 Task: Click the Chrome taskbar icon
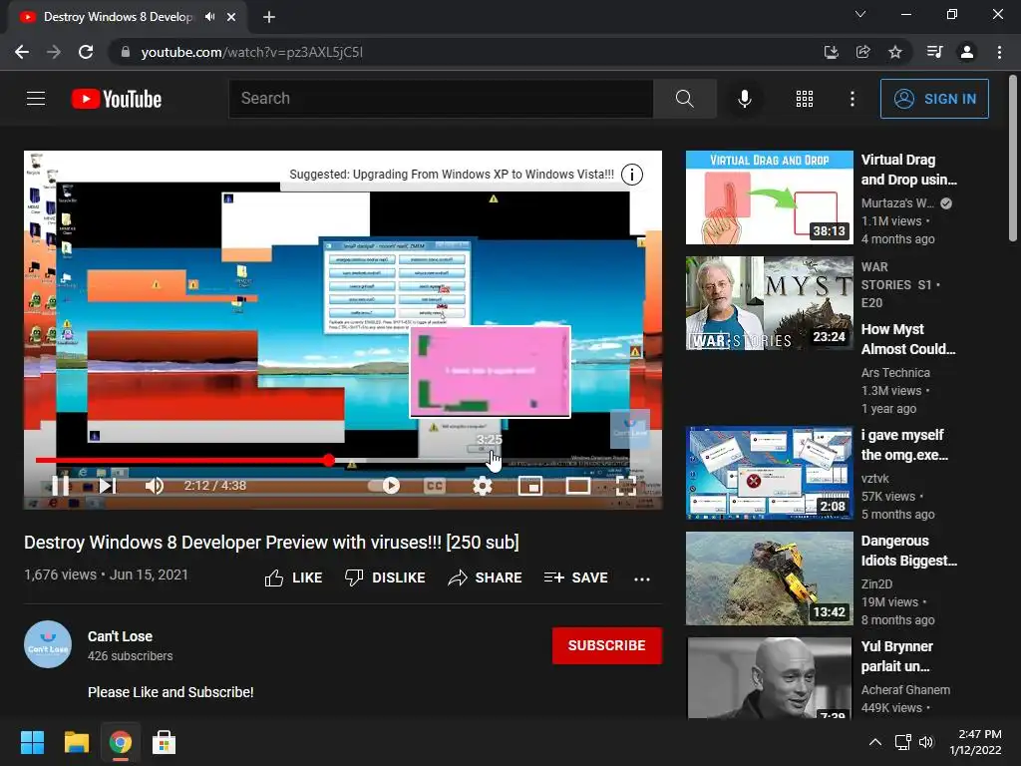tap(121, 742)
